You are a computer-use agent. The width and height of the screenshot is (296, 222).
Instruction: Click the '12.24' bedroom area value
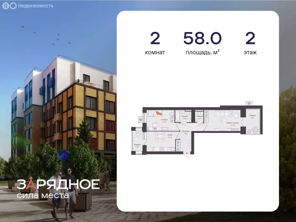coord(164,122)
